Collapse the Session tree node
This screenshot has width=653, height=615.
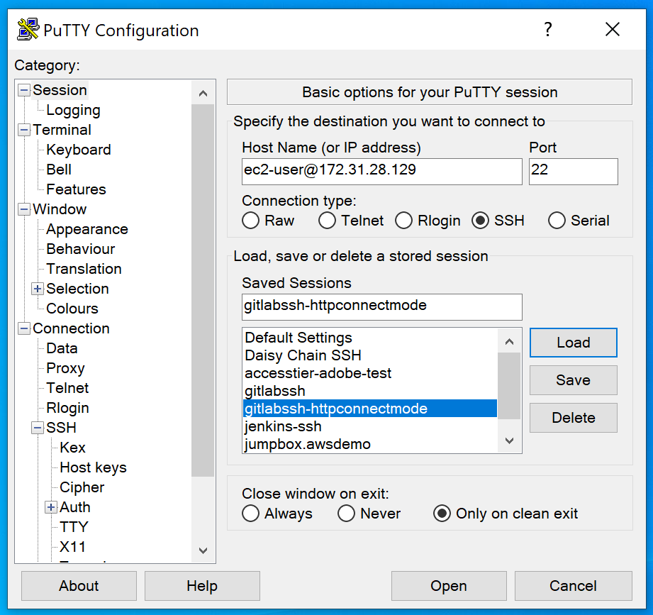pyautogui.click(x=24, y=90)
